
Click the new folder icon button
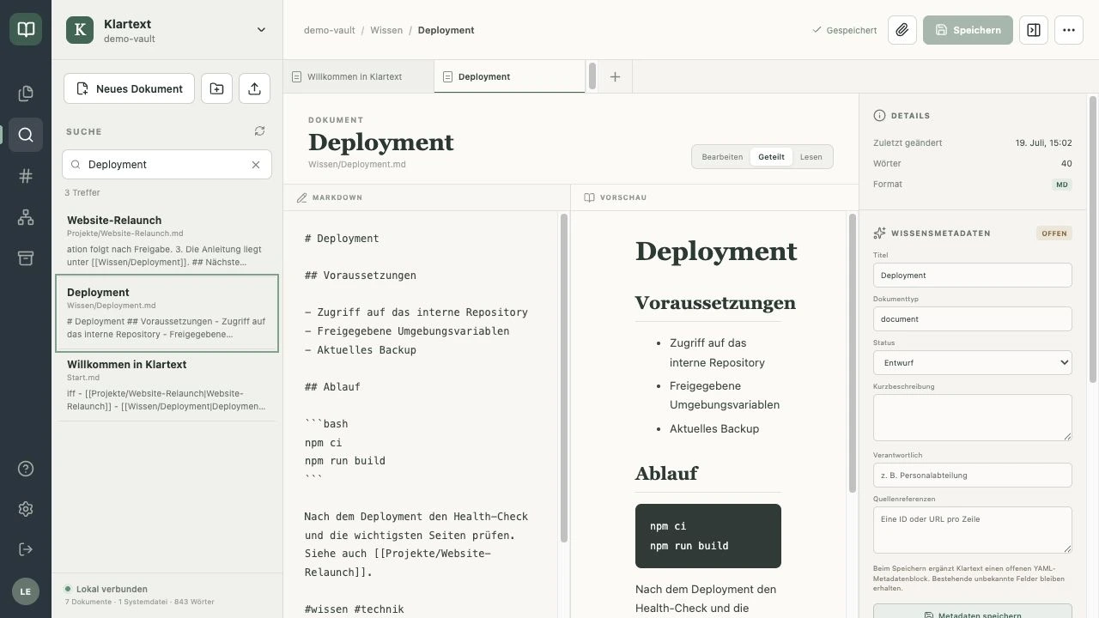(216, 88)
